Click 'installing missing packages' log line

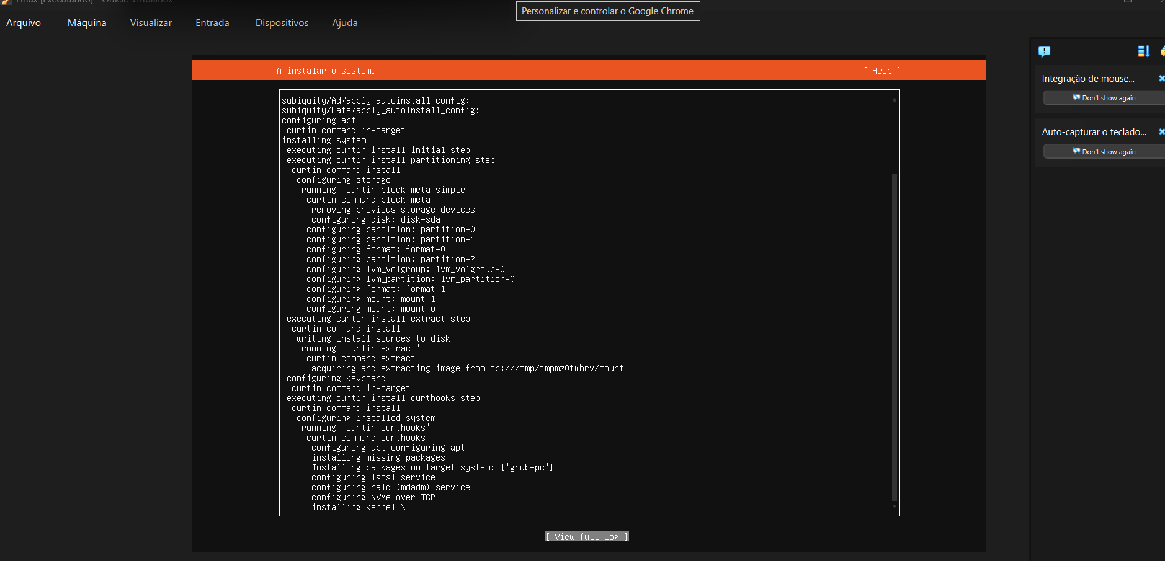coord(378,457)
